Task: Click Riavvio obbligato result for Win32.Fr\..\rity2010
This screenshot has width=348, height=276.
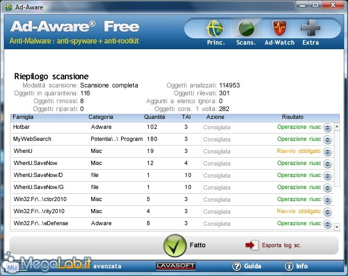Action: (x=299, y=211)
